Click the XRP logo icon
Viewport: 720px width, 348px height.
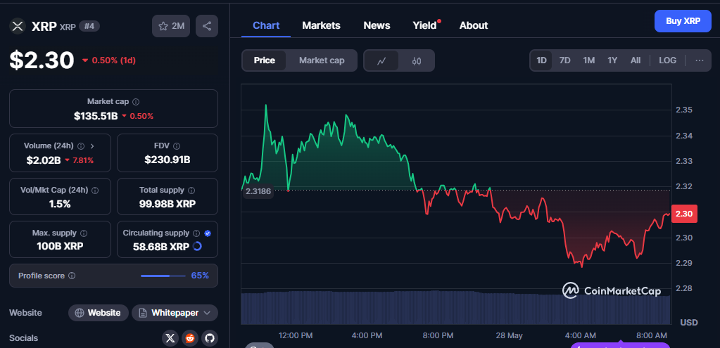(18, 26)
